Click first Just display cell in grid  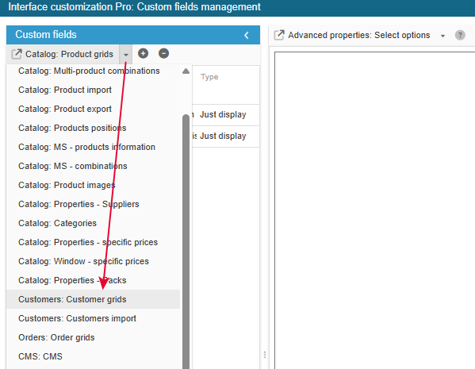(x=223, y=114)
